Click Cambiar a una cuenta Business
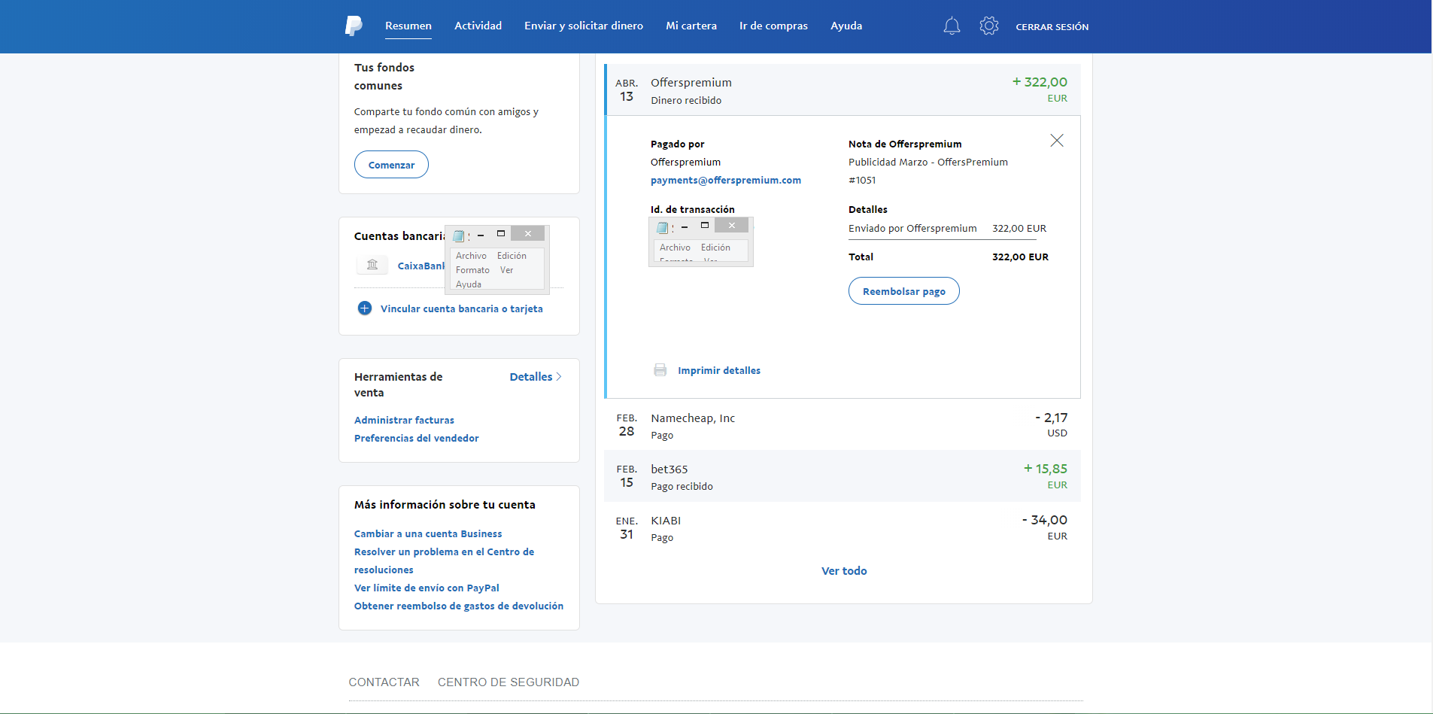This screenshot has height=714, width=1433. (x=428, y=533)
